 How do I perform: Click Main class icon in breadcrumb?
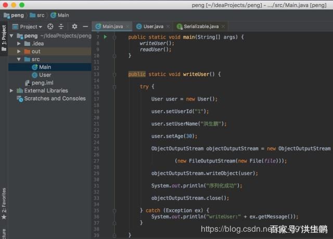(x=53, y=15)
